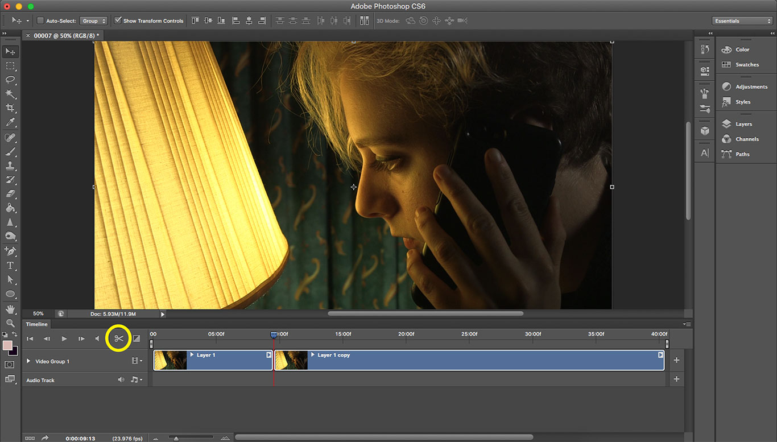The image size is (777, 442).
Task: Uncheck Show Transform Controls
Action: pyautogui.click(x=118, y=20)
